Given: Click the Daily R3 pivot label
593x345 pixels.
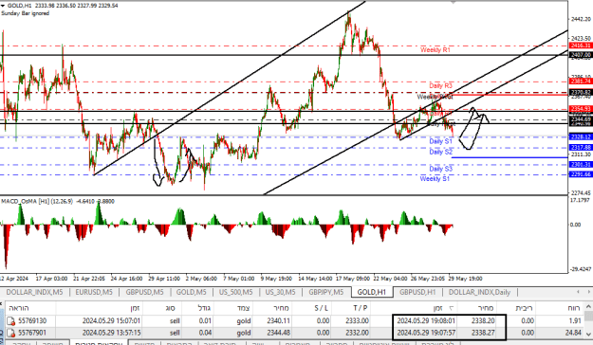Looking at the screenshot, I should (440, 86).
